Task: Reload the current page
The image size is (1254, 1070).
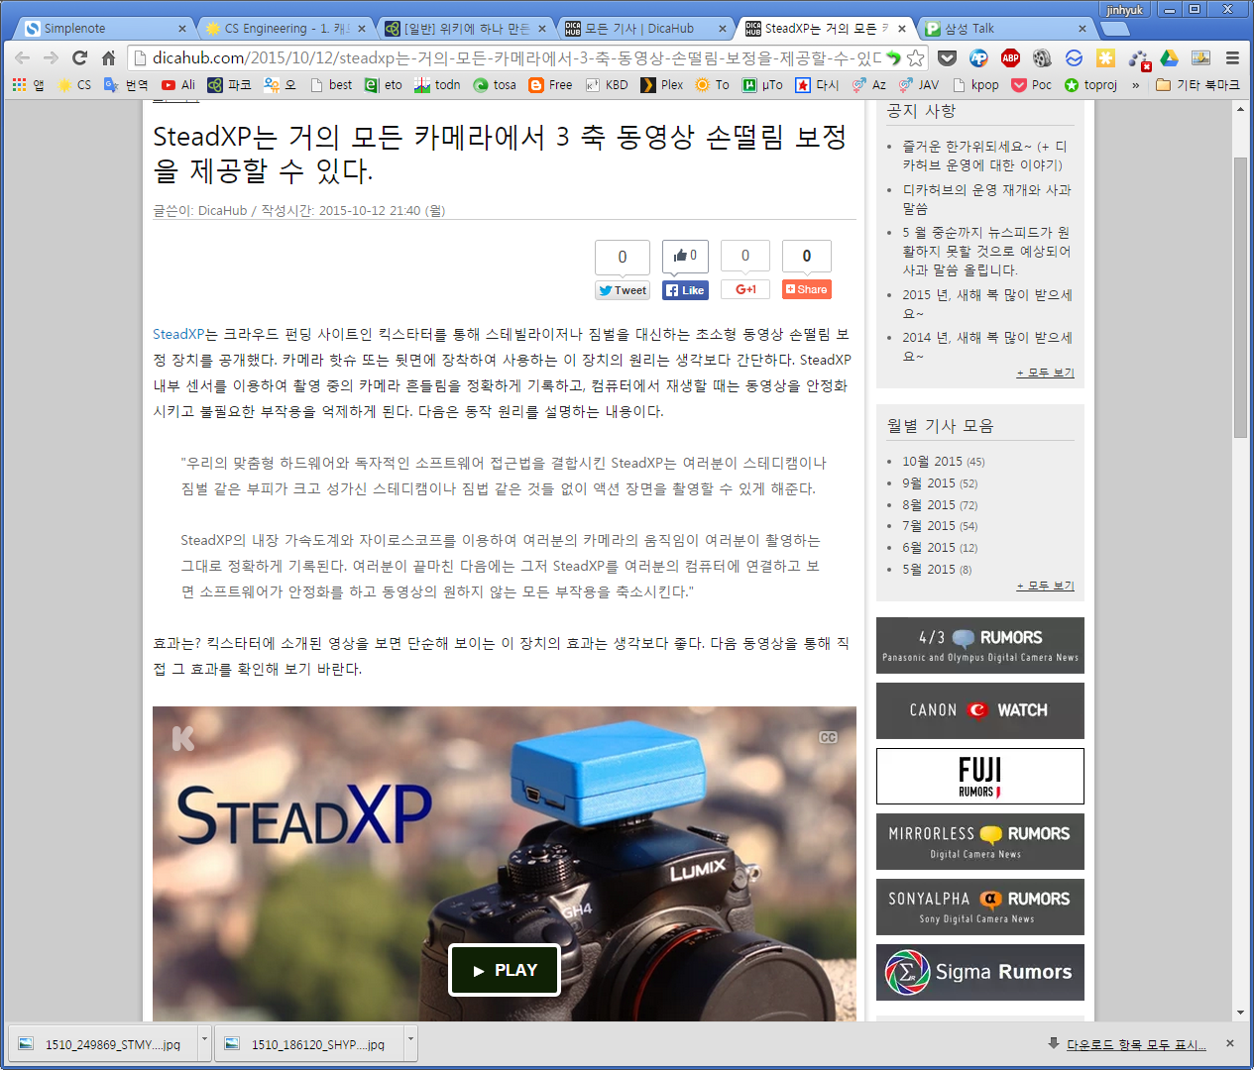Action: click(x=80, y=58)
